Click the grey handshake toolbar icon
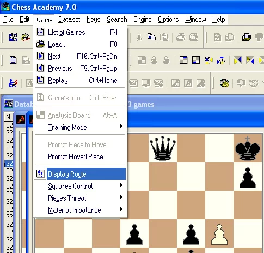Image resolution: width=264 pixels, height=253 pixels. tap(254, 83)
